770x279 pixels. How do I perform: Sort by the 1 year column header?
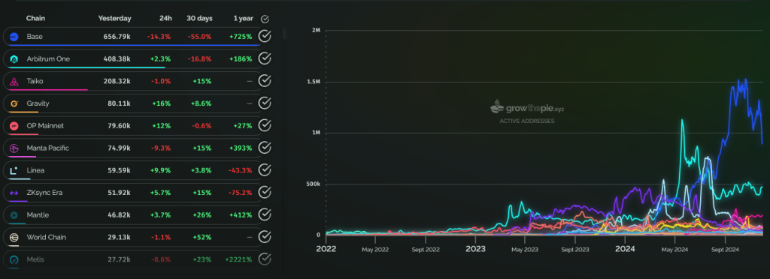(244, 19)
